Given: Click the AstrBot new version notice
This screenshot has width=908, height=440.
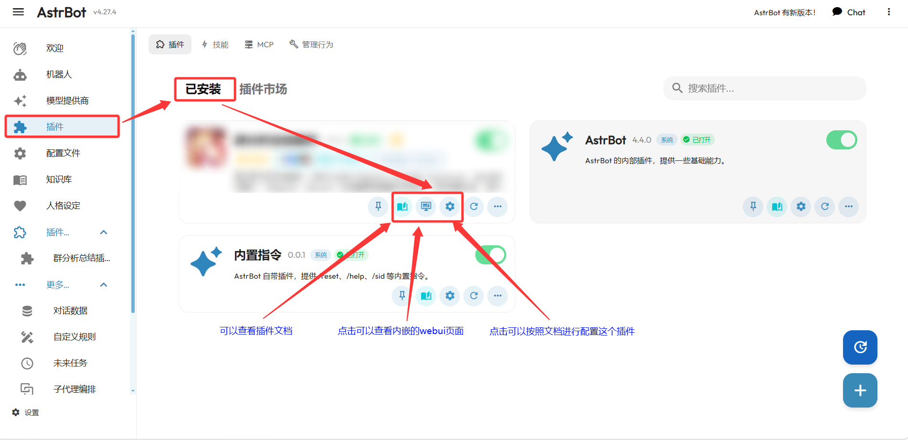Looking at the screenshot, I should pyautogui.click(x=784, y=12).
